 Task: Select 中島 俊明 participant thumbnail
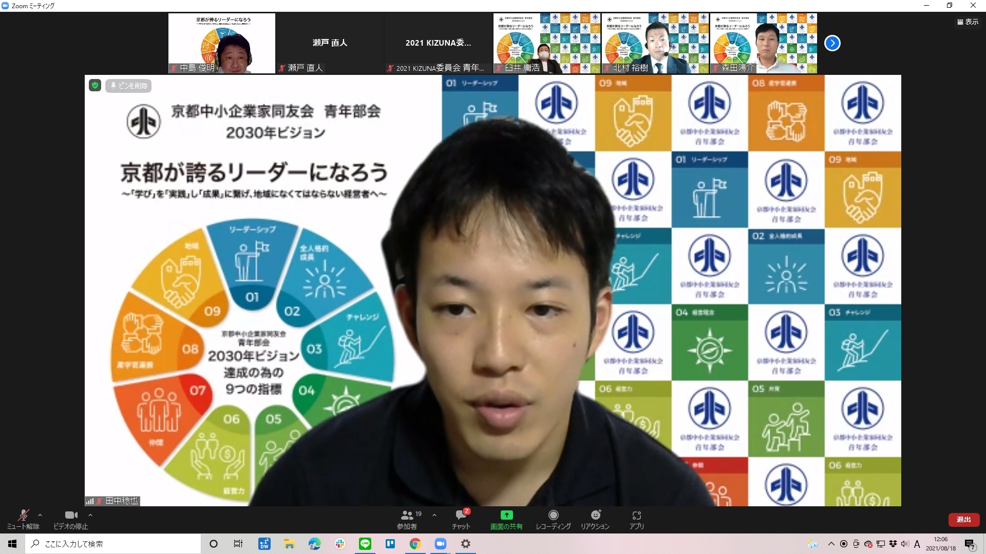(222, 43)
